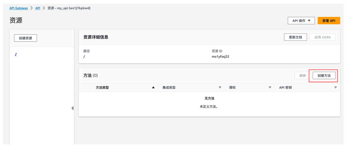Click the 授权 column header label

[232, 87]
